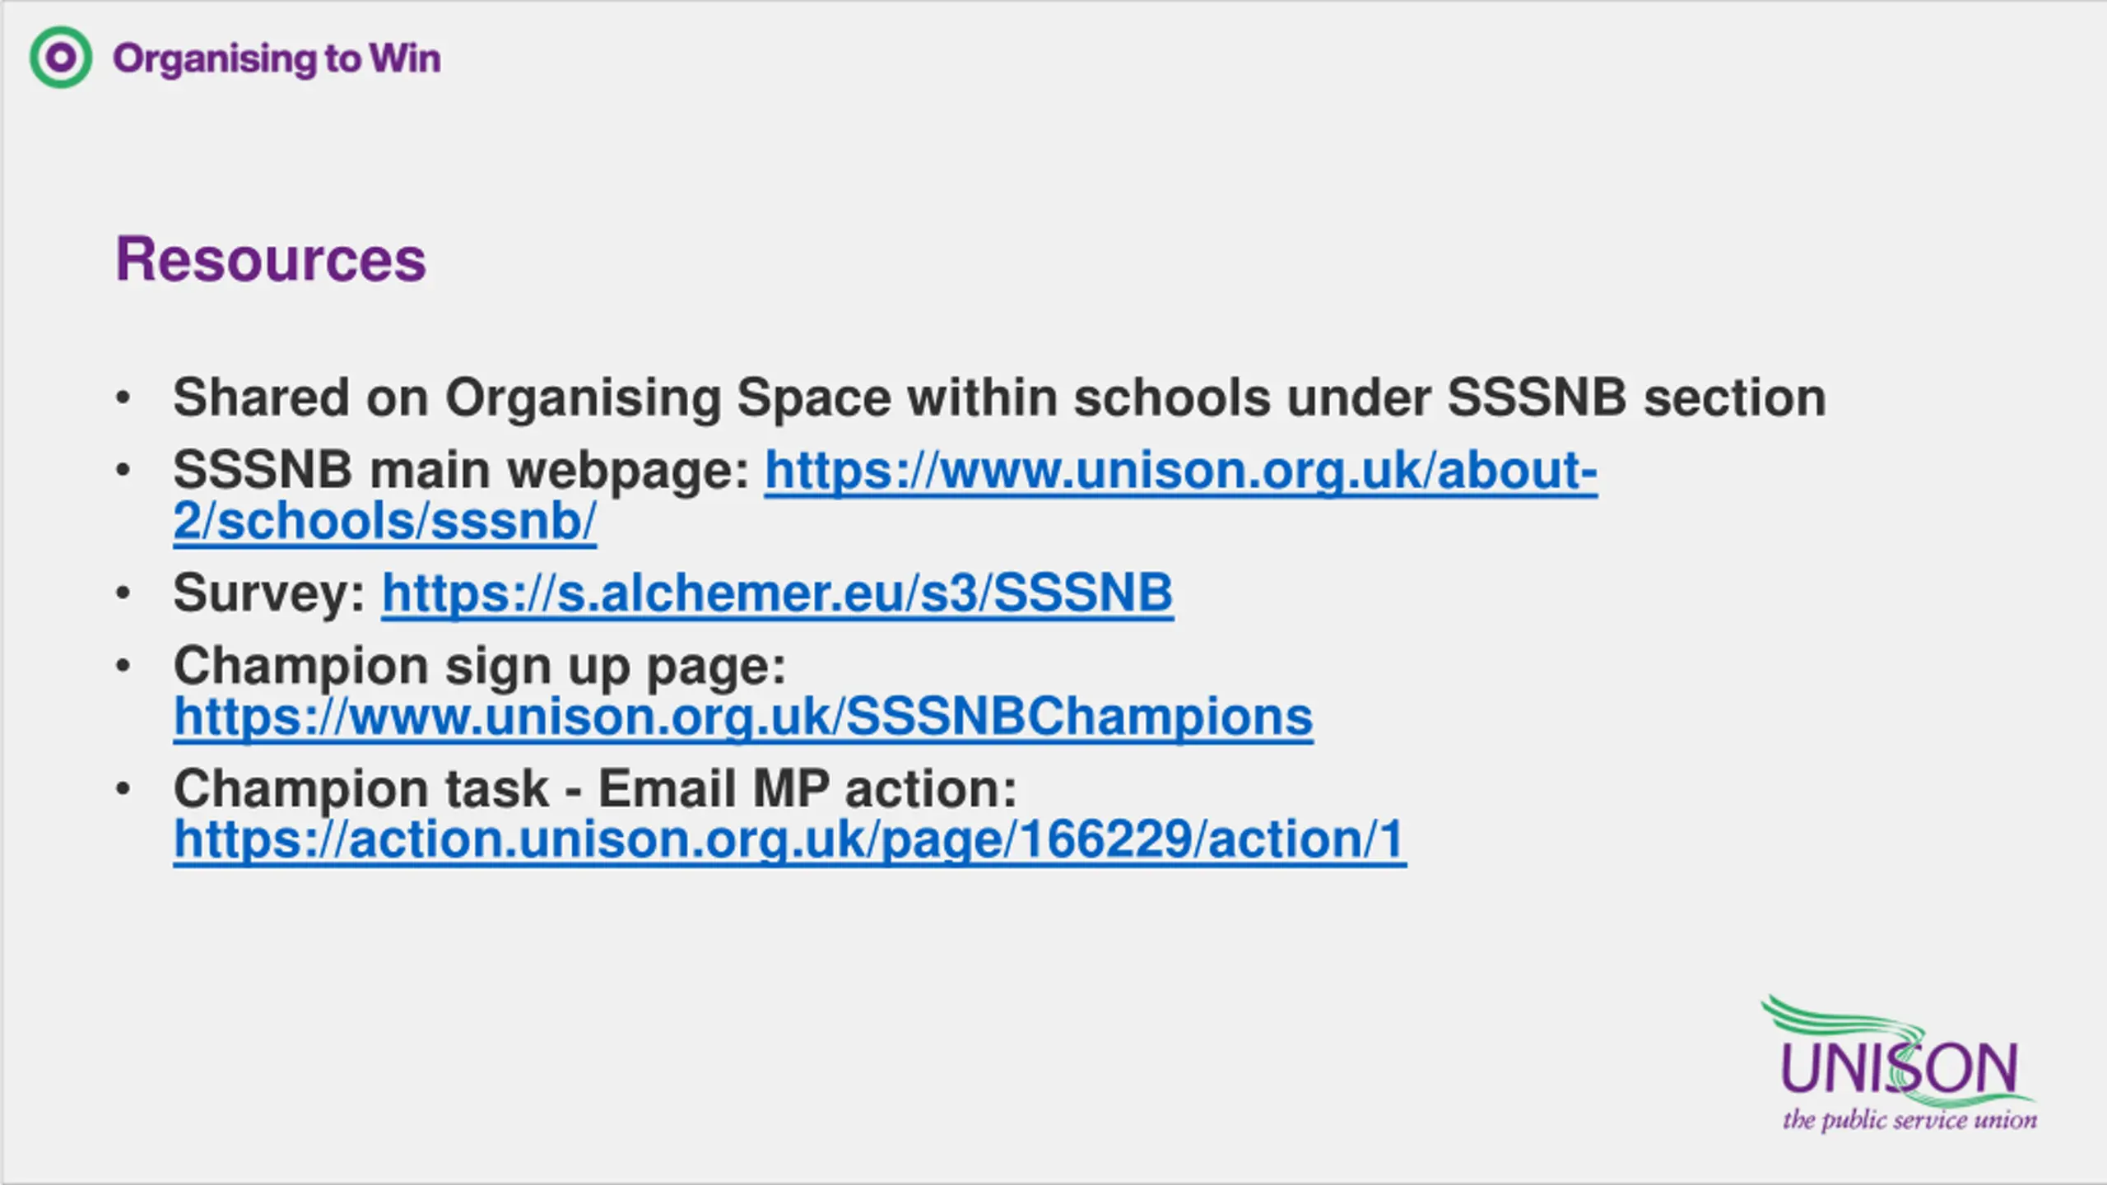Click the Organising to Win target logo icon

pyautogui.click(x=61, y=58)
